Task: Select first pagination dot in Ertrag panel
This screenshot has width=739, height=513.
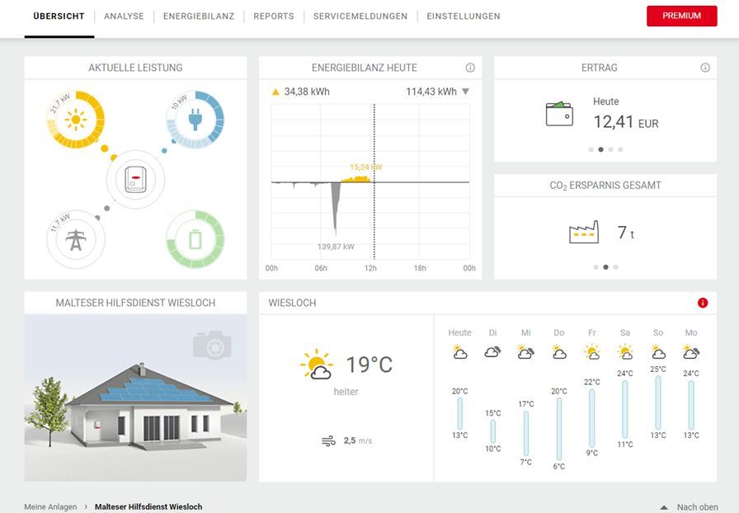Action: coord(591,149)
